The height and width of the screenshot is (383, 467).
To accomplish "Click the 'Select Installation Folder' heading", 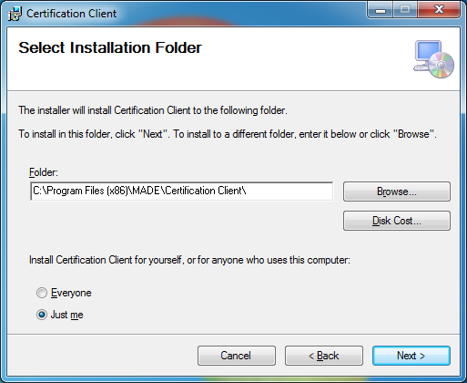I will (x=110, y=47).
